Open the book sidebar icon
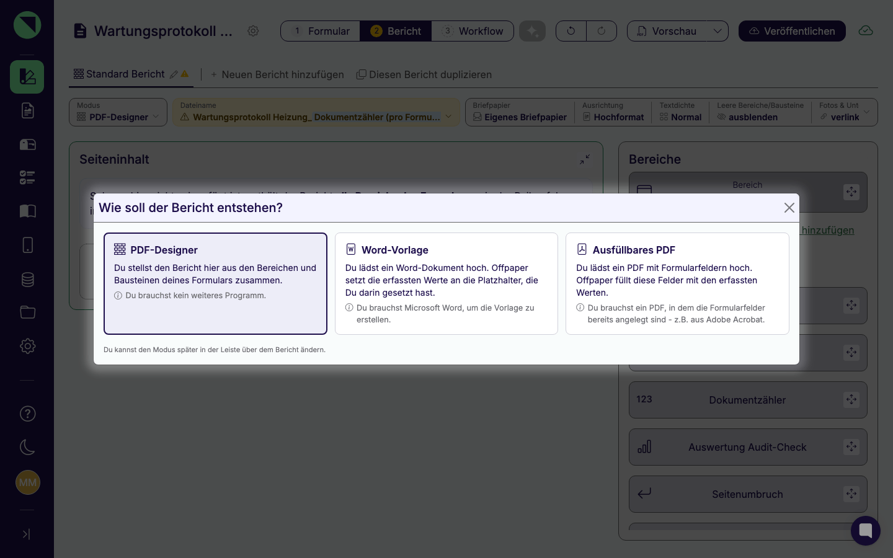The width and height of the screenshot is (893, 558). point(27,211)
